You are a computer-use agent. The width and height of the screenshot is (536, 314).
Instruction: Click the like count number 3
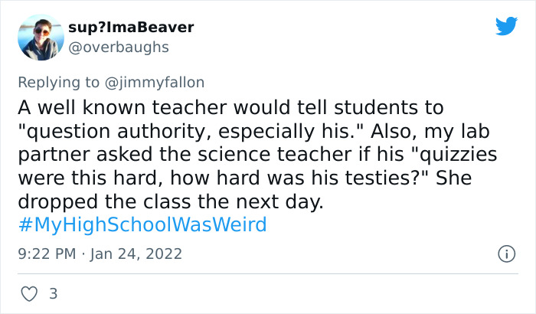53,293
